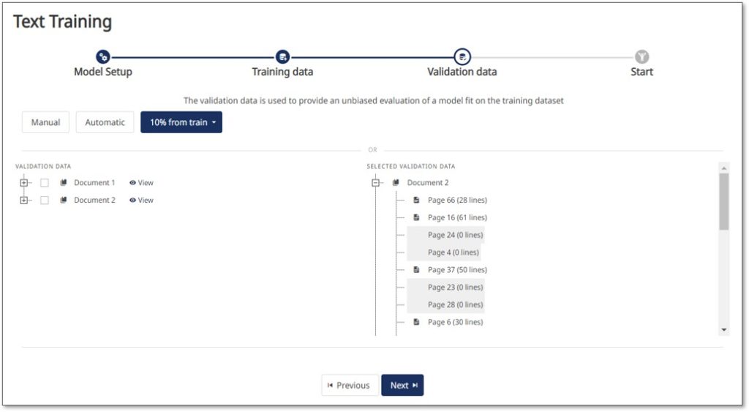Go back with the Previous button

coord(350,385)
